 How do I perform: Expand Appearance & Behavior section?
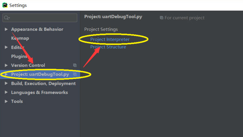tap(6, 29)
